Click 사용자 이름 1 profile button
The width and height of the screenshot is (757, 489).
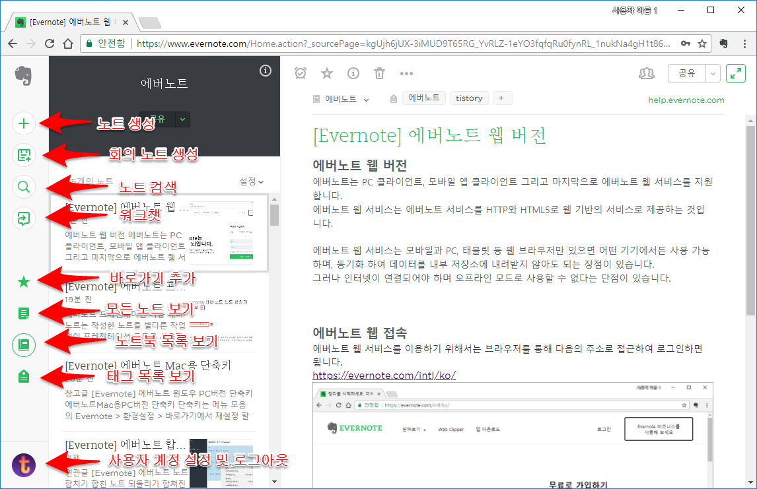click(x=634, y=10)
